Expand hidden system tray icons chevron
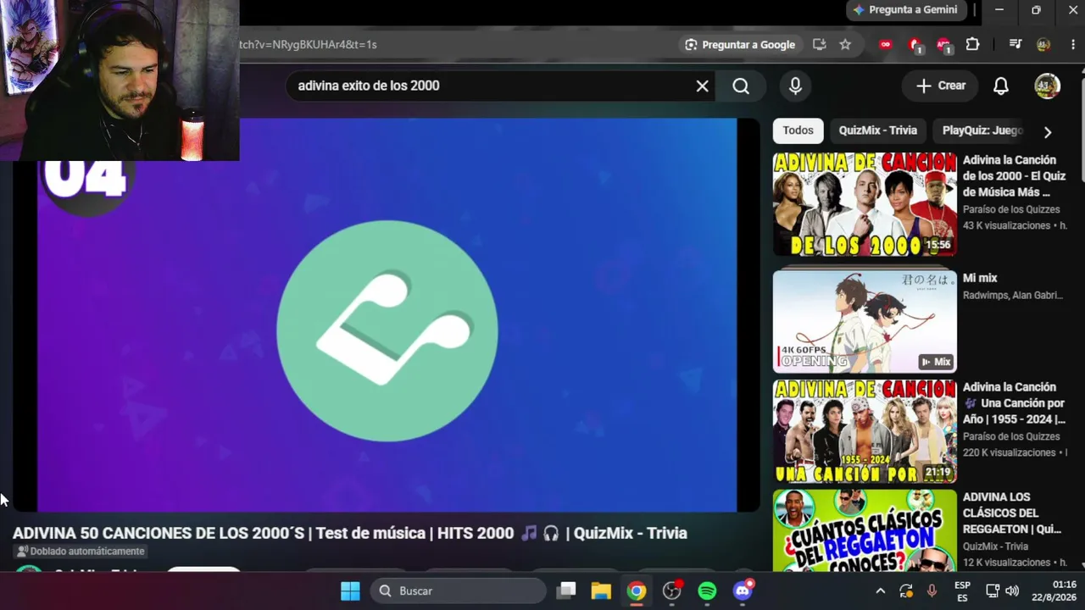 point(880,591)
